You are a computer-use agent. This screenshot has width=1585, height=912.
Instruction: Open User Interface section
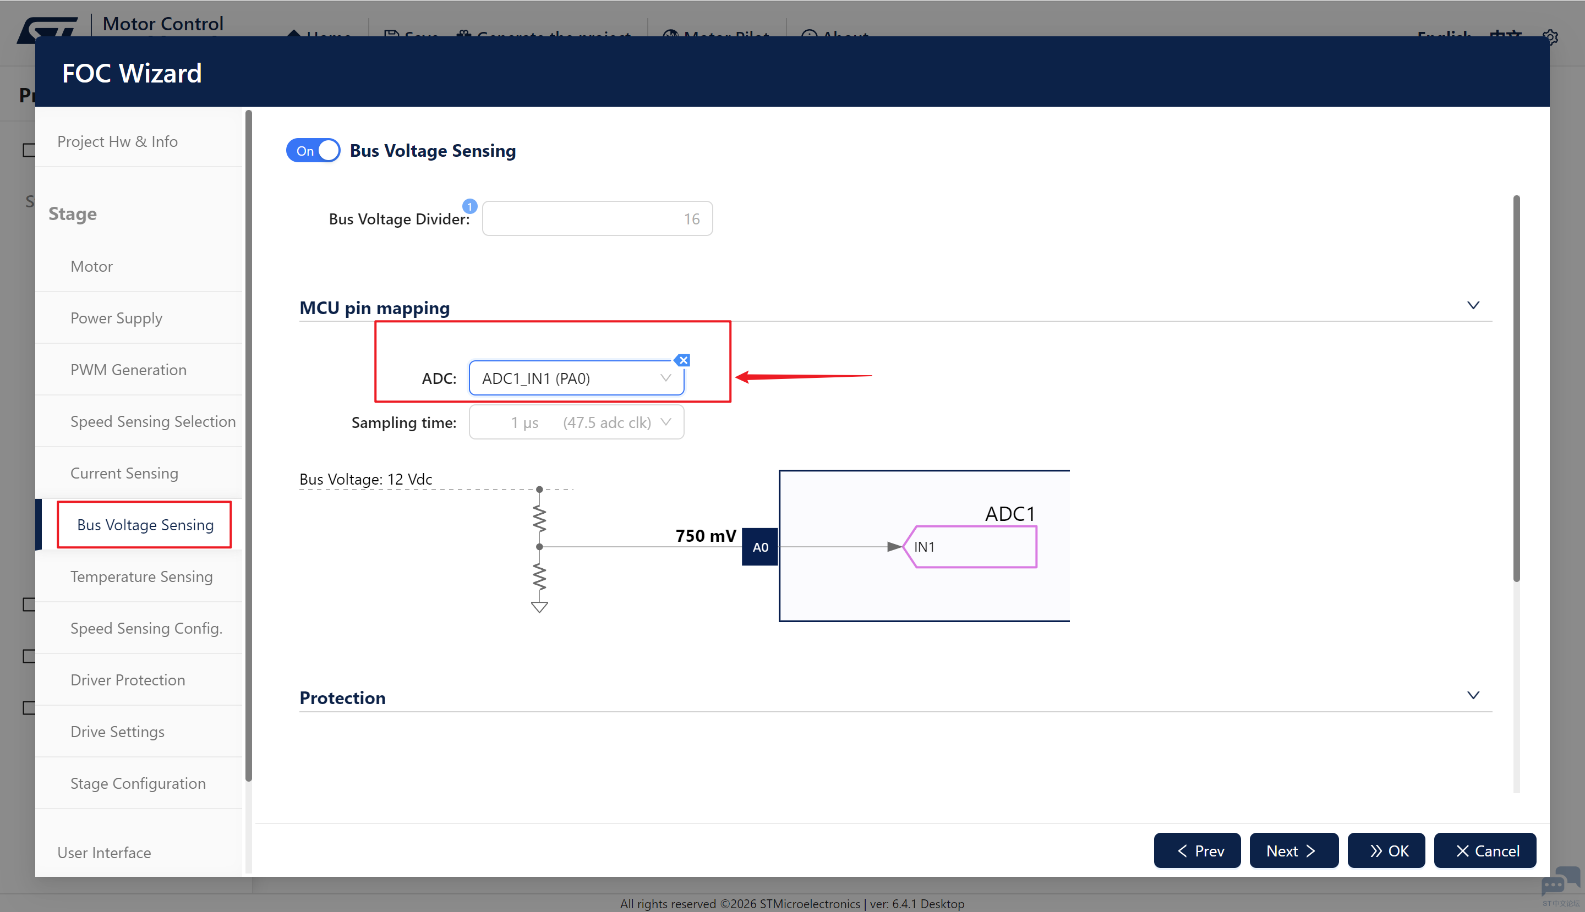click(x=104, y=853)
